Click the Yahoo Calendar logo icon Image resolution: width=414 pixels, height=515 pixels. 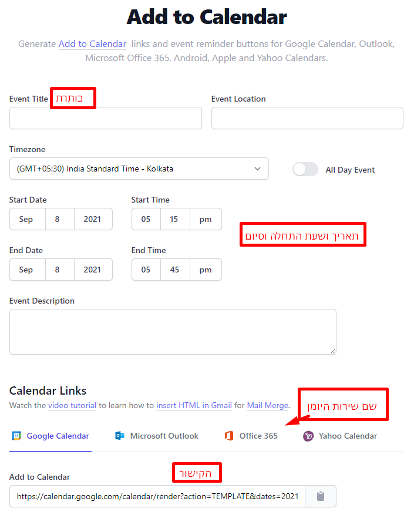(308, 436)
